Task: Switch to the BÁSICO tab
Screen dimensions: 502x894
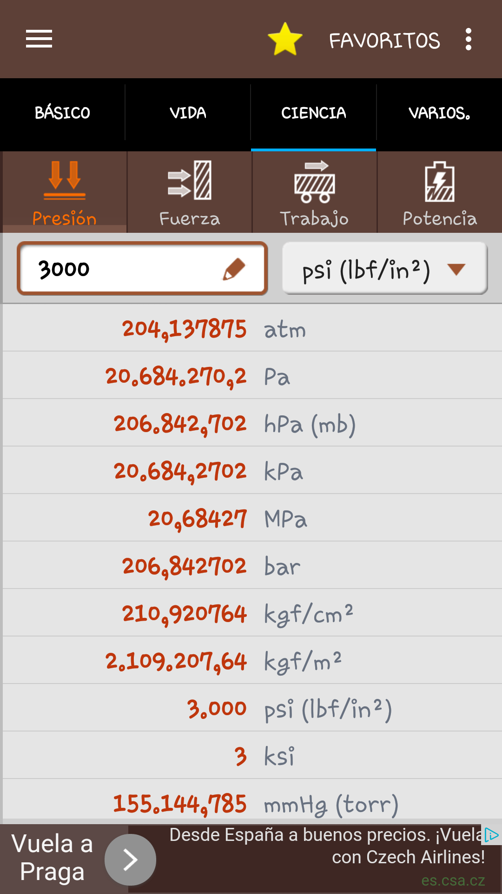Action: tap(62, 113)
